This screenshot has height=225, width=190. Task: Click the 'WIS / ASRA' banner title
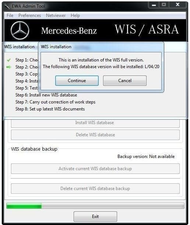147,29
